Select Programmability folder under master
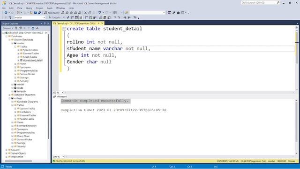The height and width of the screenshot is (169, 300). pyautogui.click(x=29, y=71)
